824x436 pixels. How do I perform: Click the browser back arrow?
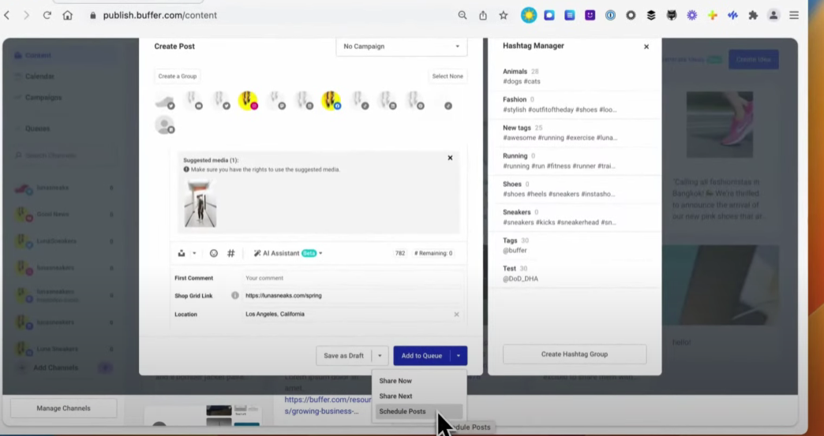7,15
